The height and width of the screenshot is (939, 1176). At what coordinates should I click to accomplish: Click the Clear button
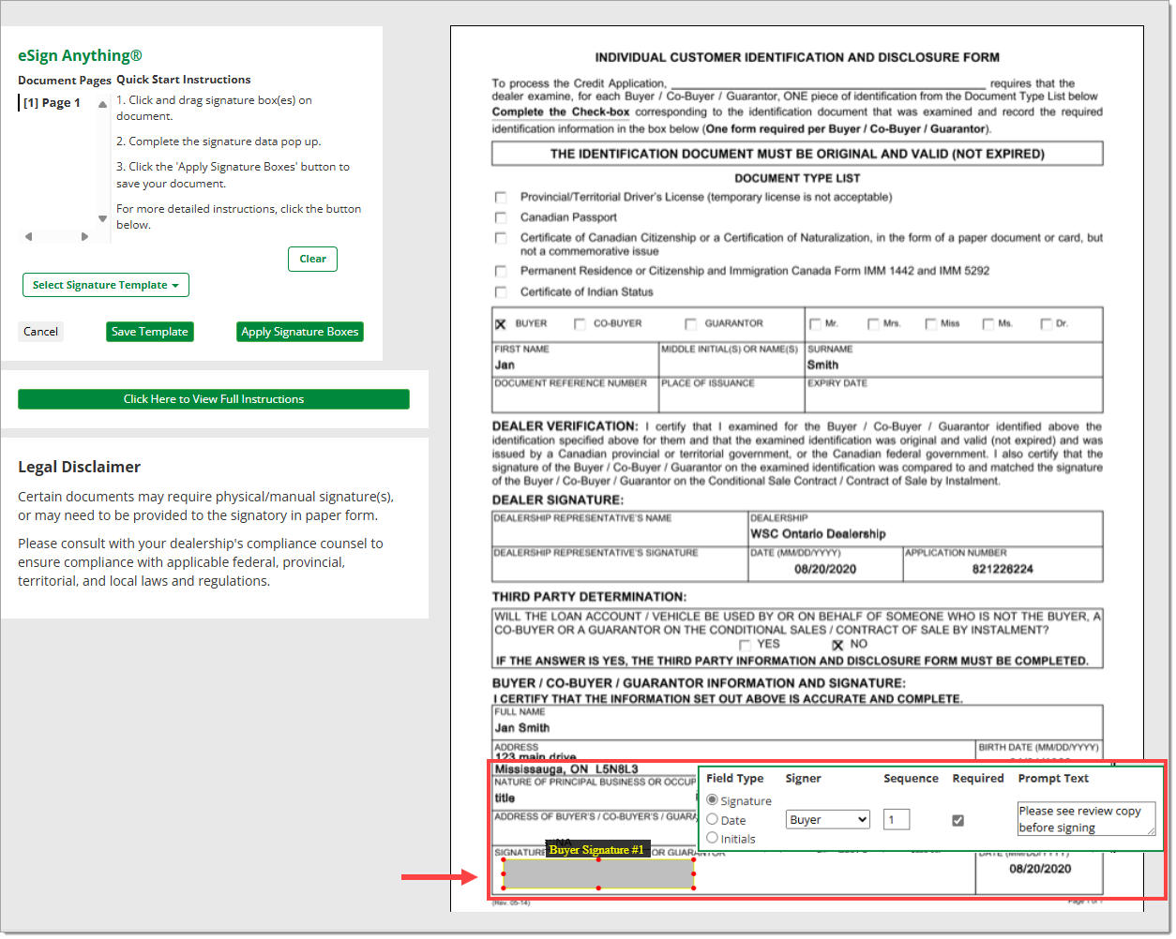click(312, 259)
